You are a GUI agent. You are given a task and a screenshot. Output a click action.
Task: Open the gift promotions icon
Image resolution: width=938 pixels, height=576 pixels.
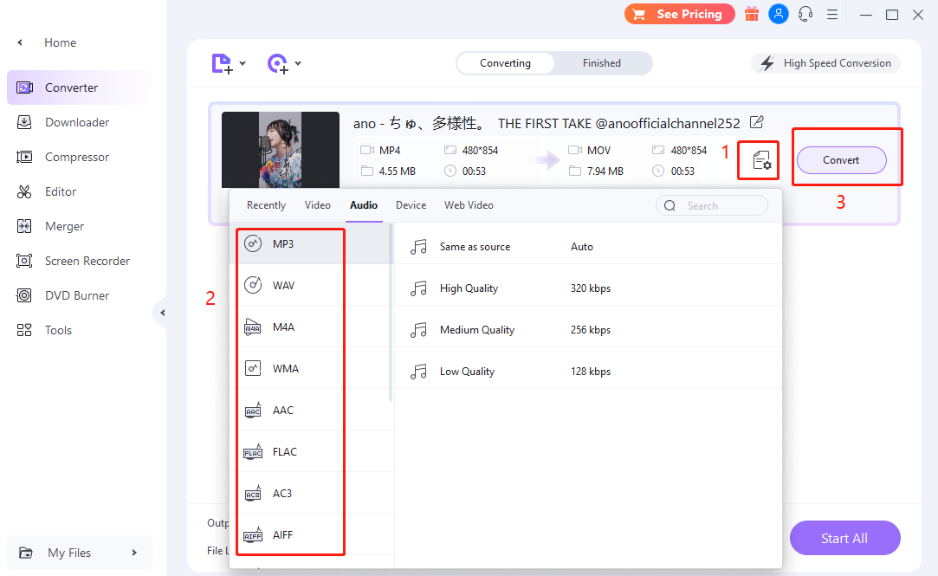click(x=751, y=14)
